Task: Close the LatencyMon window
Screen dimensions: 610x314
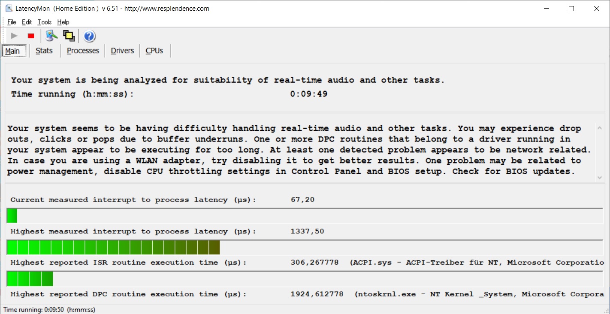Action: point(597,9)
